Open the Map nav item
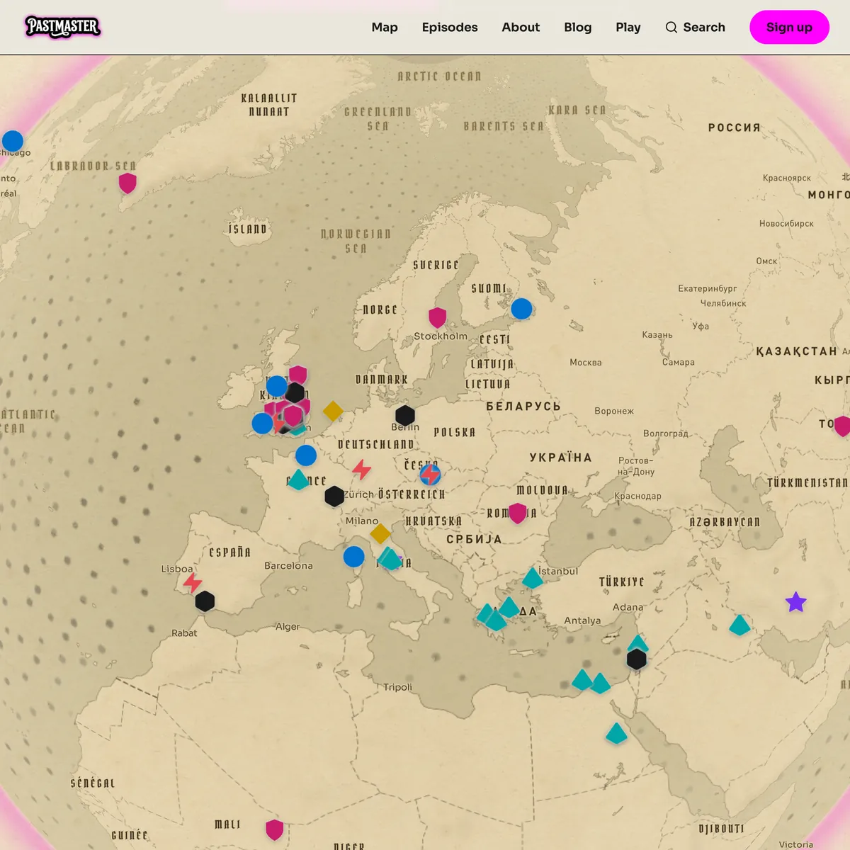Image resolution: width=850 pixels, height=850 pixels. [385, 27]
